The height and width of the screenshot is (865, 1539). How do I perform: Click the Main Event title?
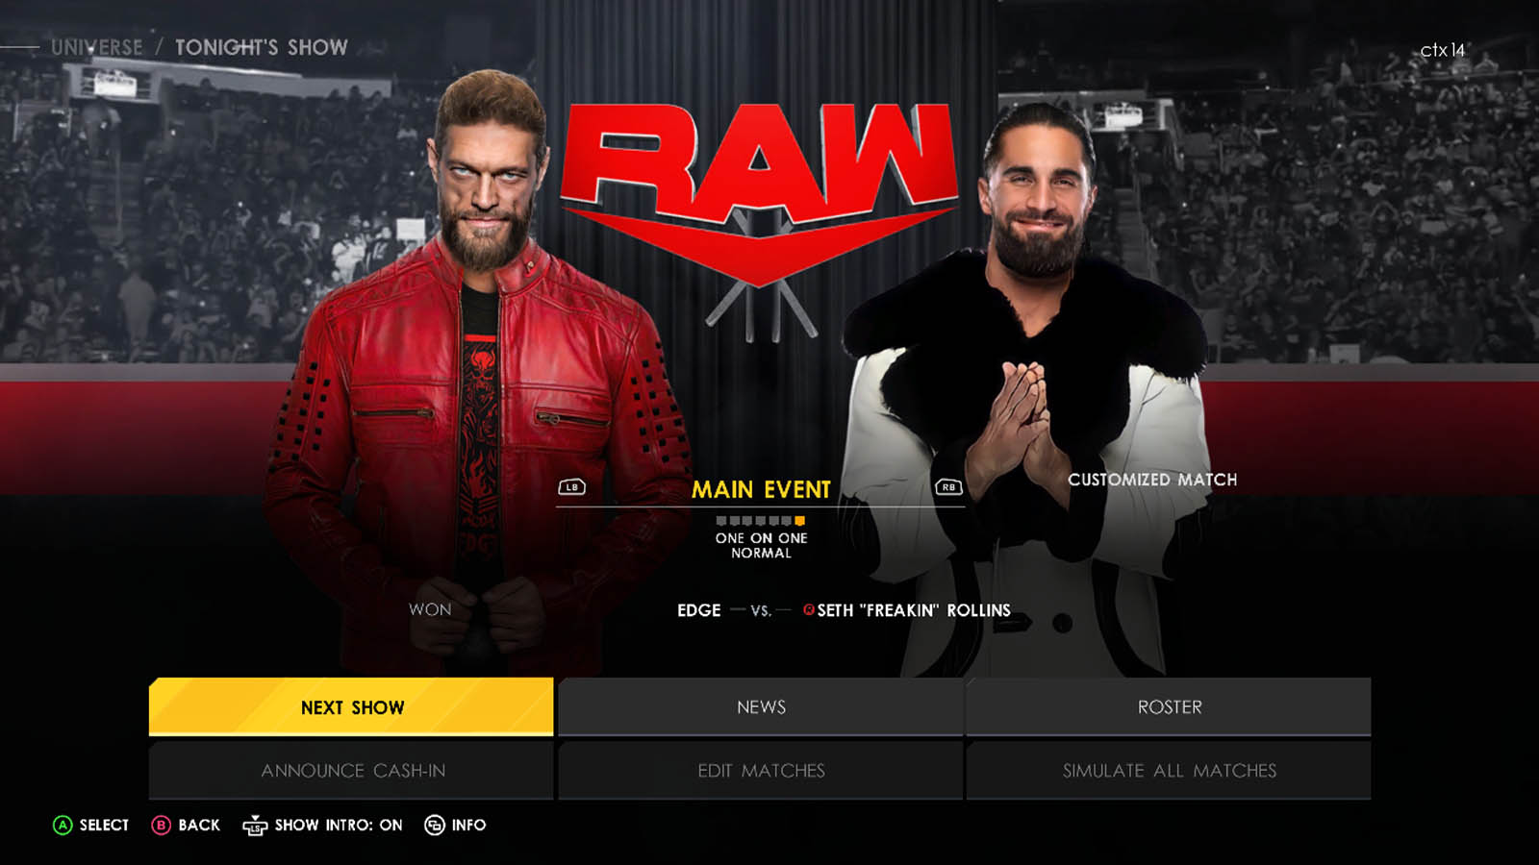pos(761,489)
